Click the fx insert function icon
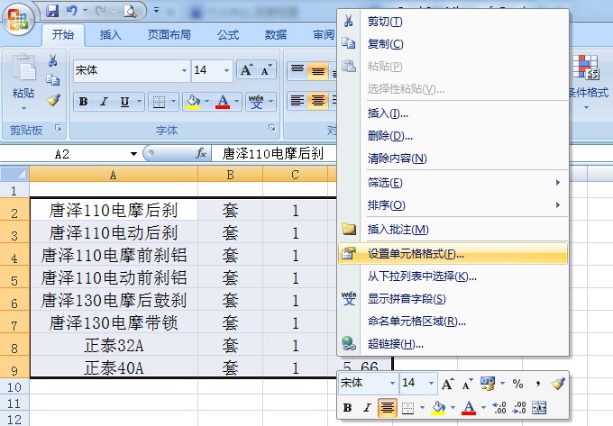 click(200, 153)
